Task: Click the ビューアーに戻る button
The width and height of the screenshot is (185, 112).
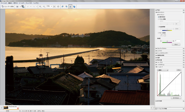Action: tap(7, 6)
